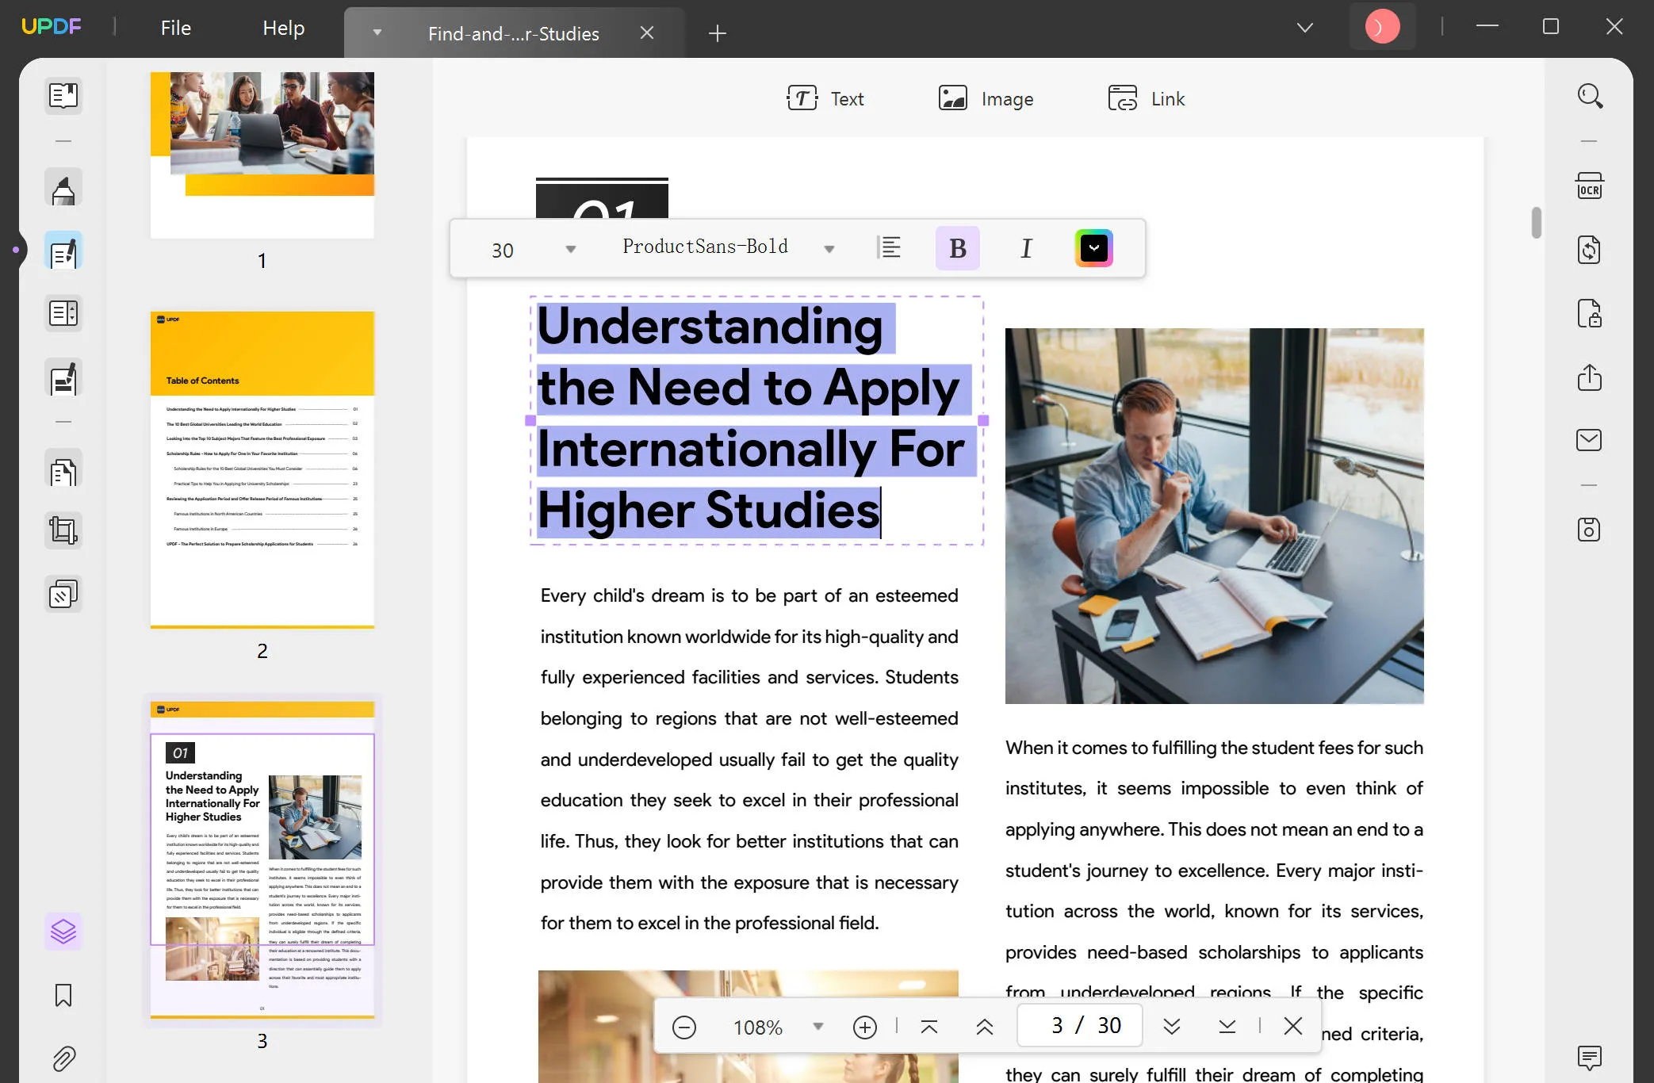This screenshot has width=1654, height=1083.
Task: Open the Help menu in top bar
Action: 284,27
